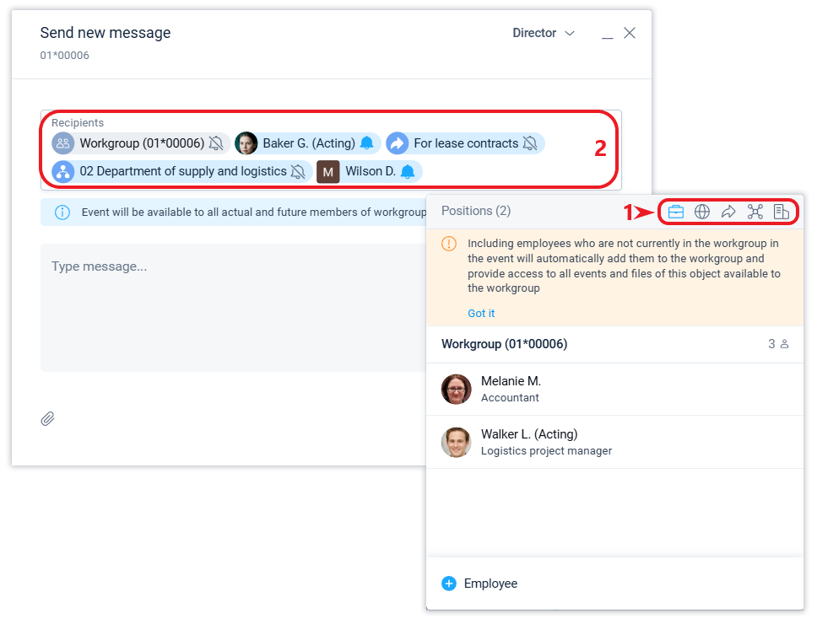
Task: Expand the Workgroup (01*00006) section header
Action: [x=505, y=344]
